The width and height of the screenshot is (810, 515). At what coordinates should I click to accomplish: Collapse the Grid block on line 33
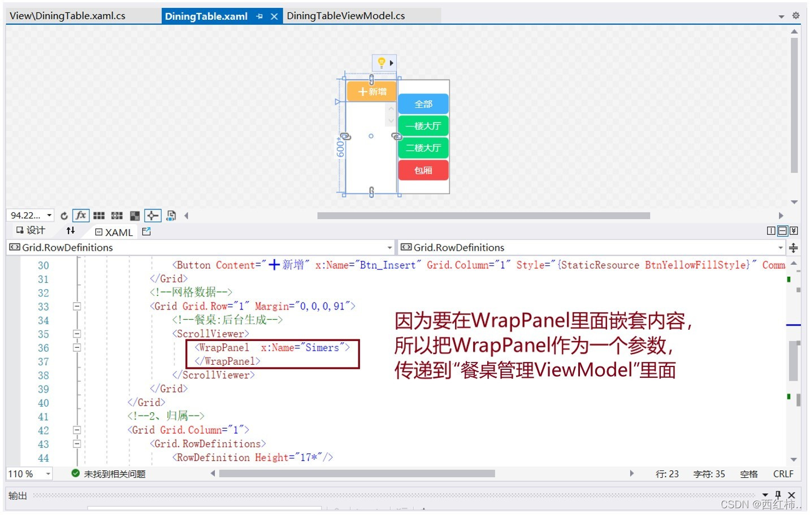point(77,307)
